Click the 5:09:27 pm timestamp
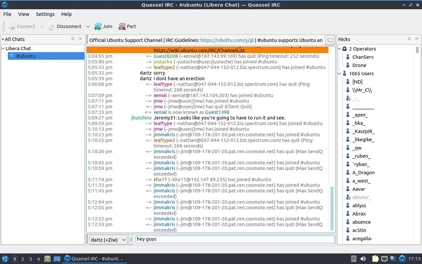 [100, 118]
